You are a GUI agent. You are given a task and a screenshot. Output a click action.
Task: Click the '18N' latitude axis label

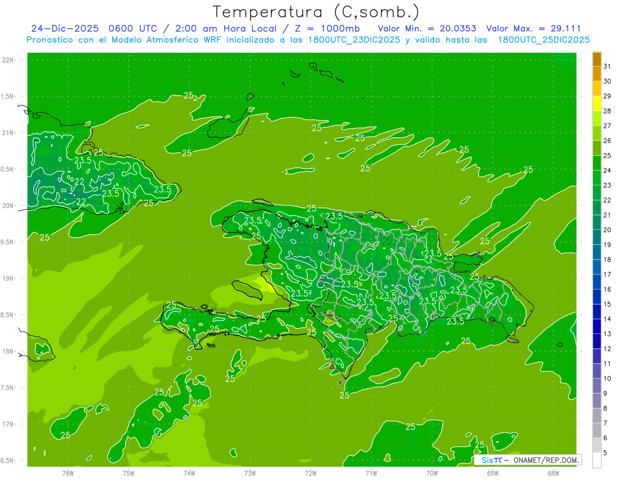[8, 352]
